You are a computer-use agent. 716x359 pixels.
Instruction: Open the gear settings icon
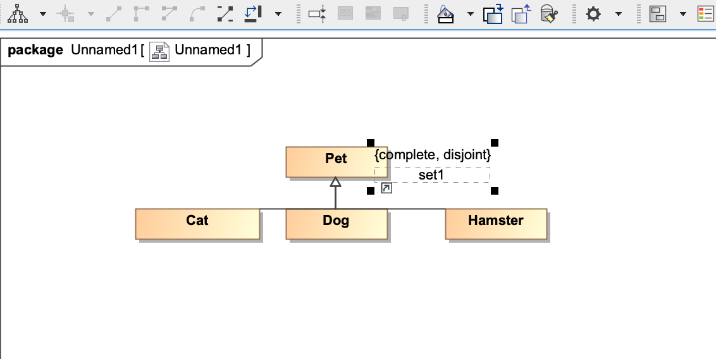[593, 14]
